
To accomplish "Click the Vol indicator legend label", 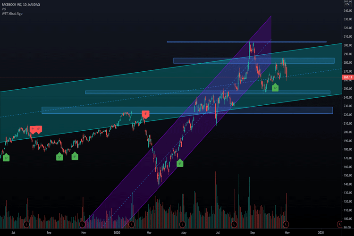I will coord(4,9).
